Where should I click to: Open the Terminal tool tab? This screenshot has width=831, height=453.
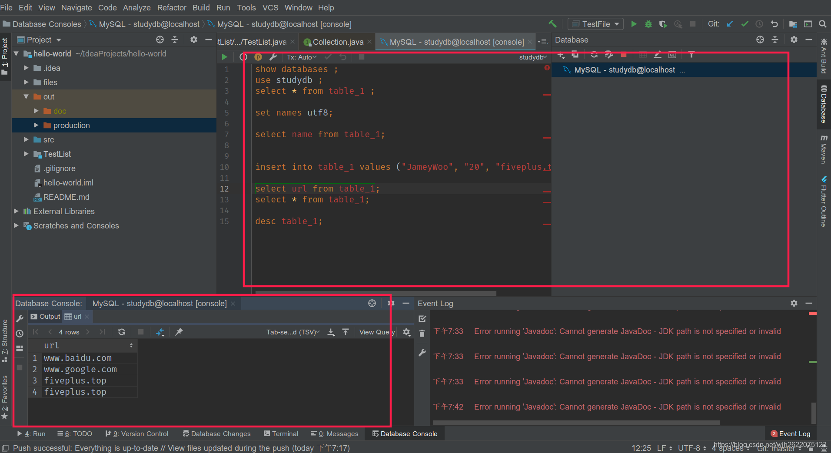[x=281, y=433]
